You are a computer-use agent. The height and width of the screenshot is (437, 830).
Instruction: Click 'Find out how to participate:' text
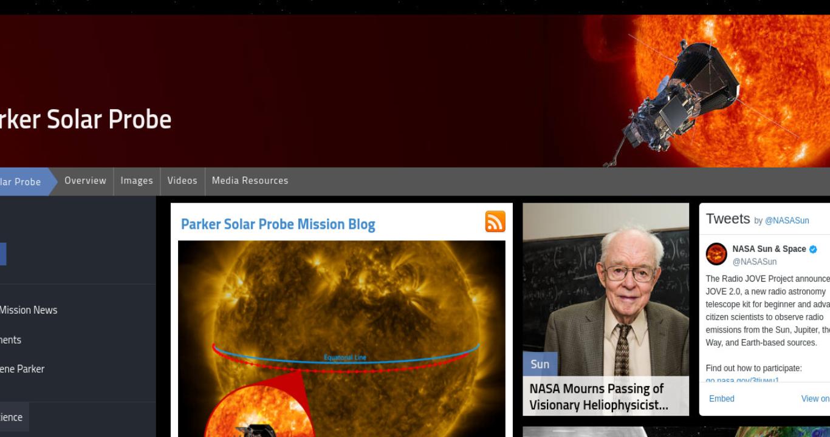click(x=753, y=368)
